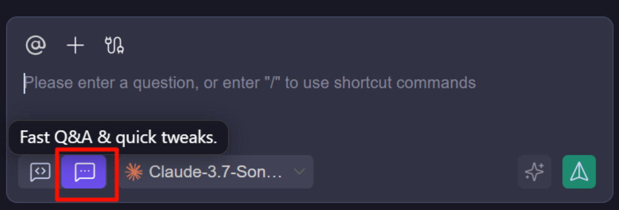Expand the model selector chevron arrow
This screenshot has width=619, height=210.
tap(299, 172)
